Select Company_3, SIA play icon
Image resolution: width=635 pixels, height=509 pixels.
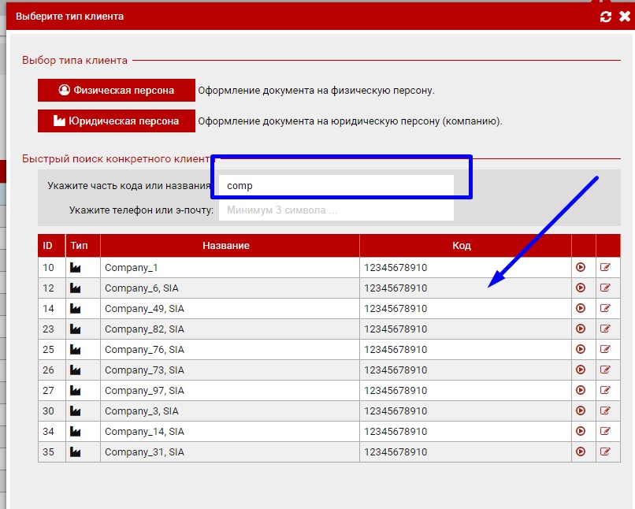[x=581, y=411]
